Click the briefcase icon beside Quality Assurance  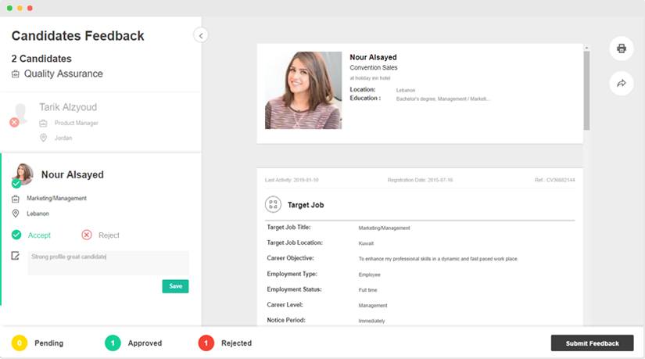15,74
